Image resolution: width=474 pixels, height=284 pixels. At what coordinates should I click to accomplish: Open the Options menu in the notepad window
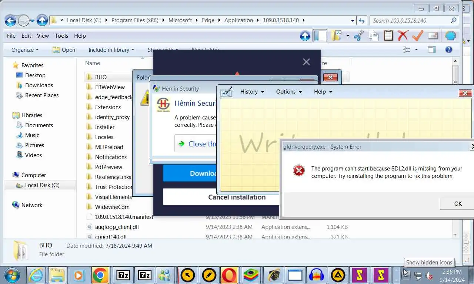tap(289, 92)
